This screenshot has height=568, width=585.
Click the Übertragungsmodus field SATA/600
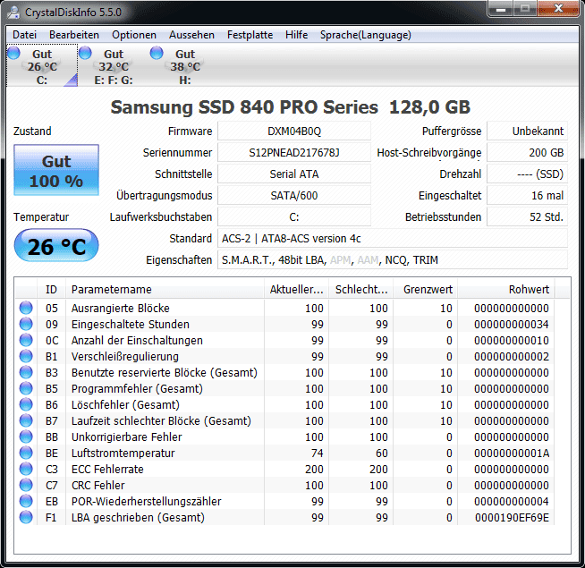[294, 196]
